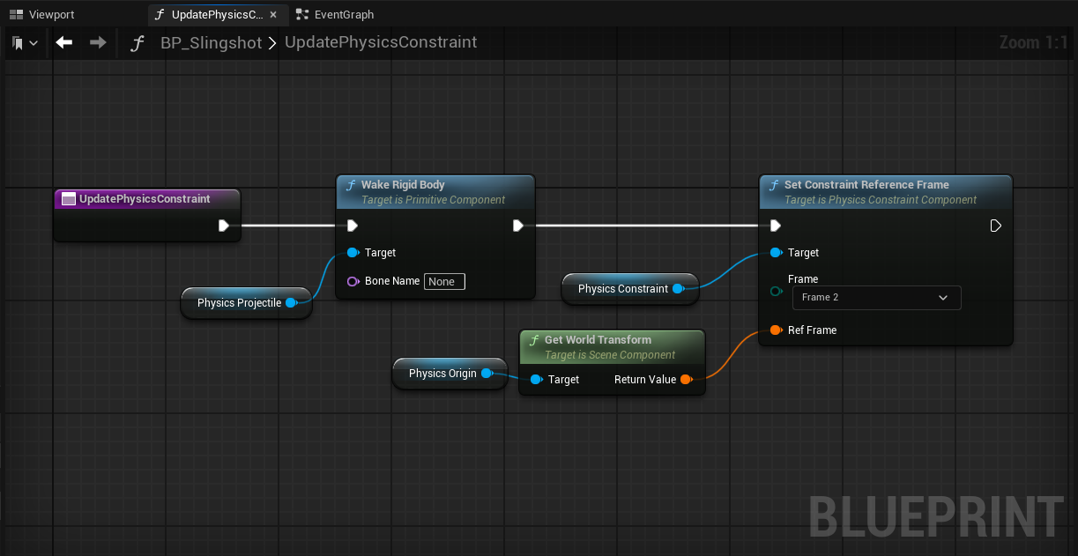Screen dimensions: 1078x556
Task: Click Wake Rigid Body exec input pin
Action: point(353,226)
